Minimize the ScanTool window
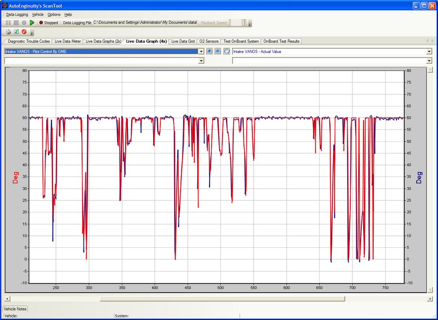The height and width of the screenshot is (320, 438). coord(417,6)
